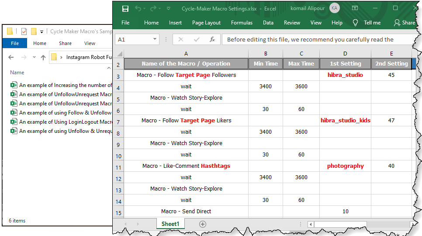Collapse the Explorer ribbon chevron
This screenshot has height=236, width=422.
109,68
